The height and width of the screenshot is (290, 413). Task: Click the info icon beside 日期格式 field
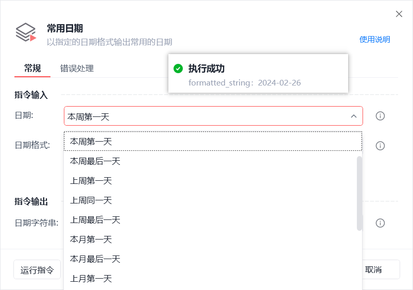tap(380, 146)
